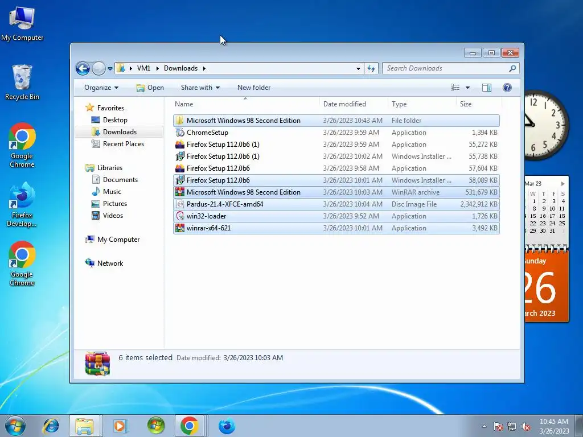This screenshot has width=583, height=437.
Task: Toggle the preview pane button
Action: coord(487,88)
